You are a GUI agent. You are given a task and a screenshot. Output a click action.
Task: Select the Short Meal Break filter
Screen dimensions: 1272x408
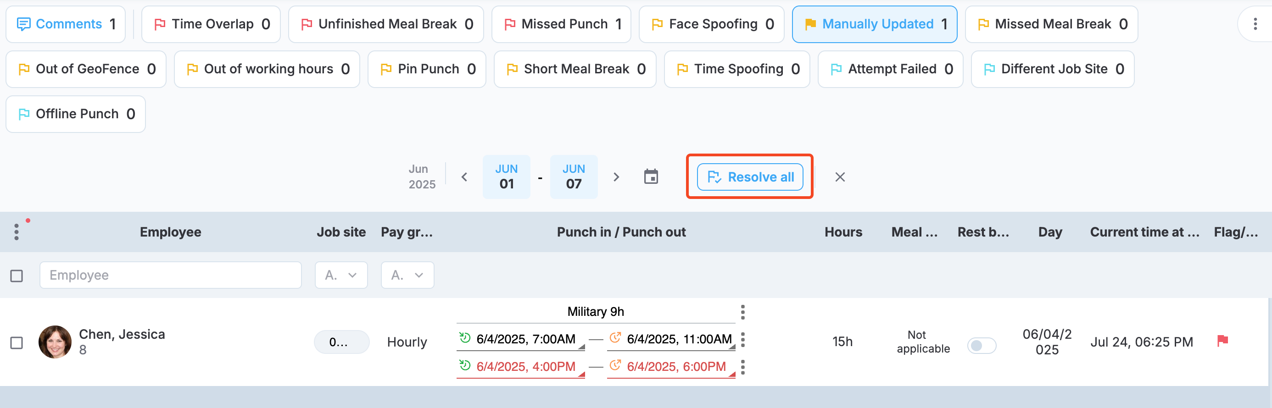point(575,69)
